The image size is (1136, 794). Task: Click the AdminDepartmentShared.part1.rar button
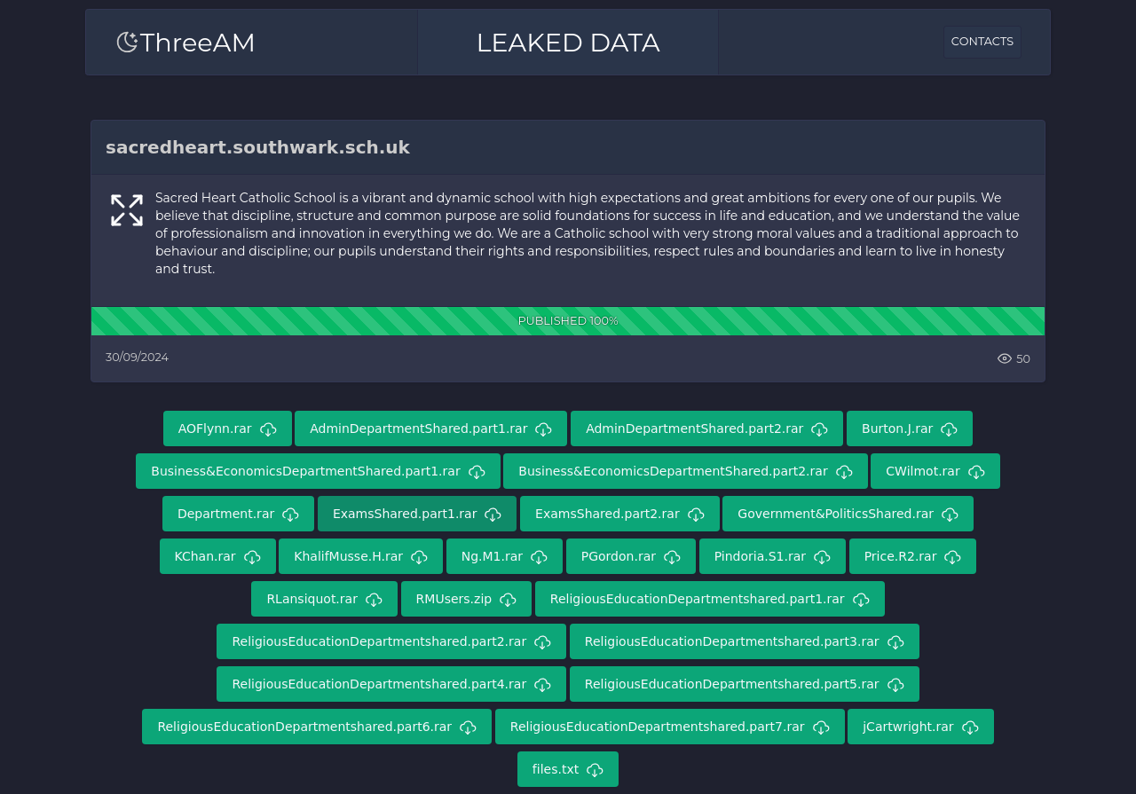click(x=430, y=428)
